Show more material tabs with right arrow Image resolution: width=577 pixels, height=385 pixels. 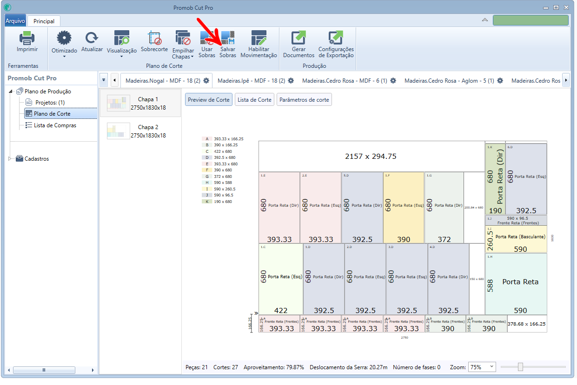[x=566, y=80]
